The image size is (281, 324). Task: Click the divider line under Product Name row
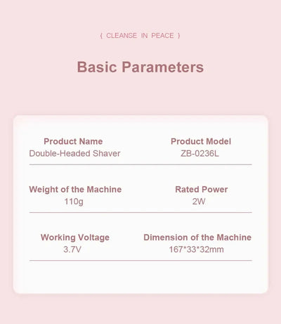coord(140,164)
